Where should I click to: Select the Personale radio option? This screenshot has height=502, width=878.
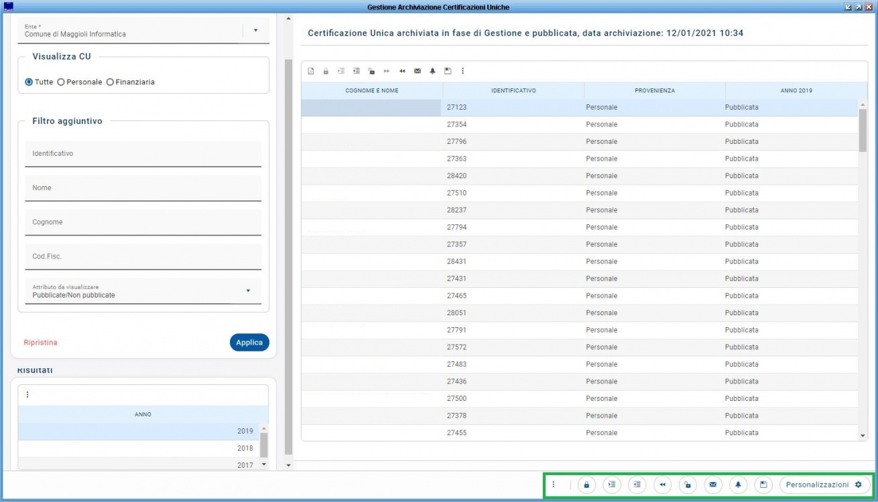pos(61,82)
